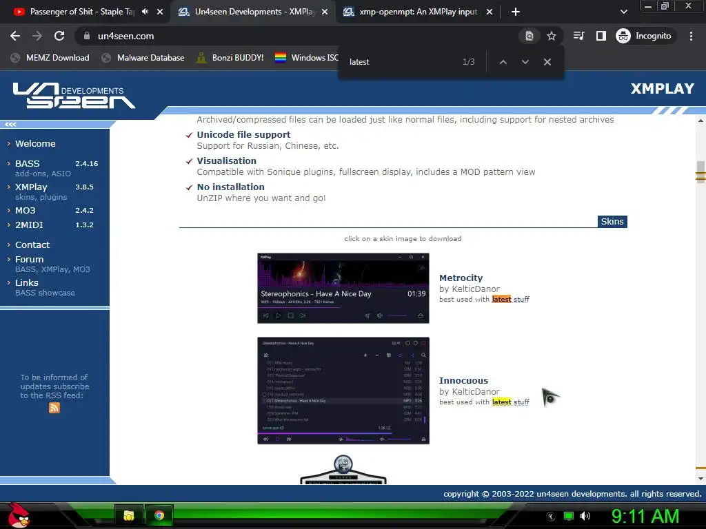This screenshot has height=529, width=706.
Task: Open a new browser tab
Action: click(516, 12)
